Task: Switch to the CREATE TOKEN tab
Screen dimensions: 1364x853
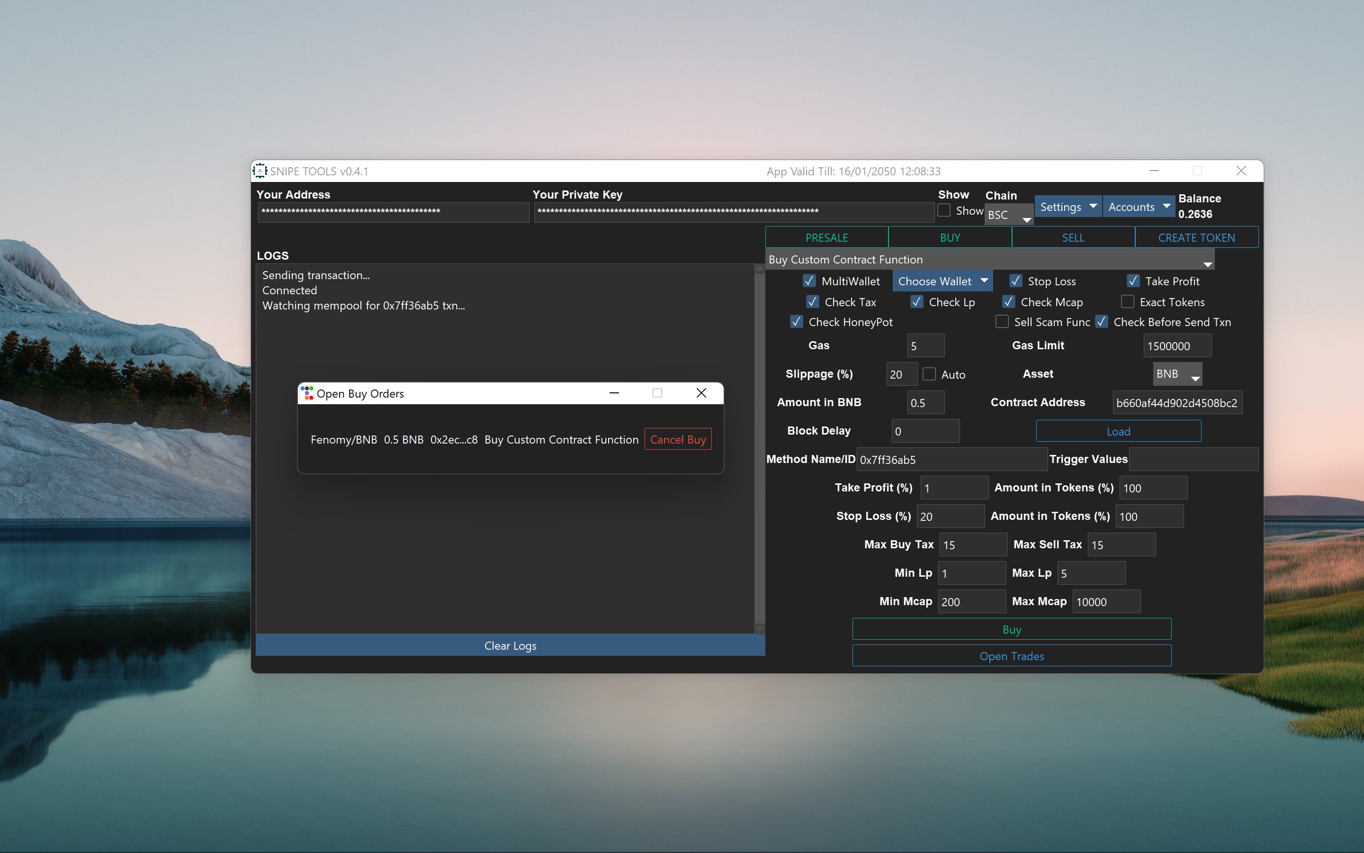Action: point(1196,237)
